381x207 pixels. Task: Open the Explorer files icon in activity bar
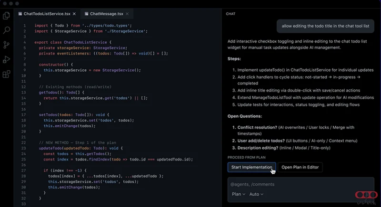tap(6, 16)
